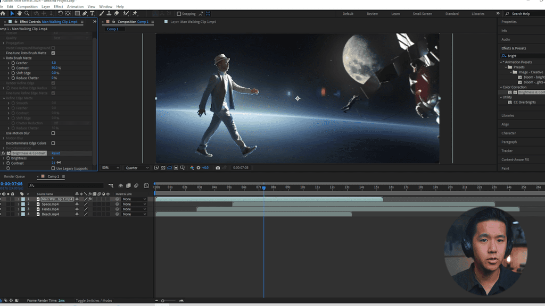The height and width of the screenshot is (306, 545).
Task: Click the Roto Brush Feather value 5.0
Action: (54, 63)
